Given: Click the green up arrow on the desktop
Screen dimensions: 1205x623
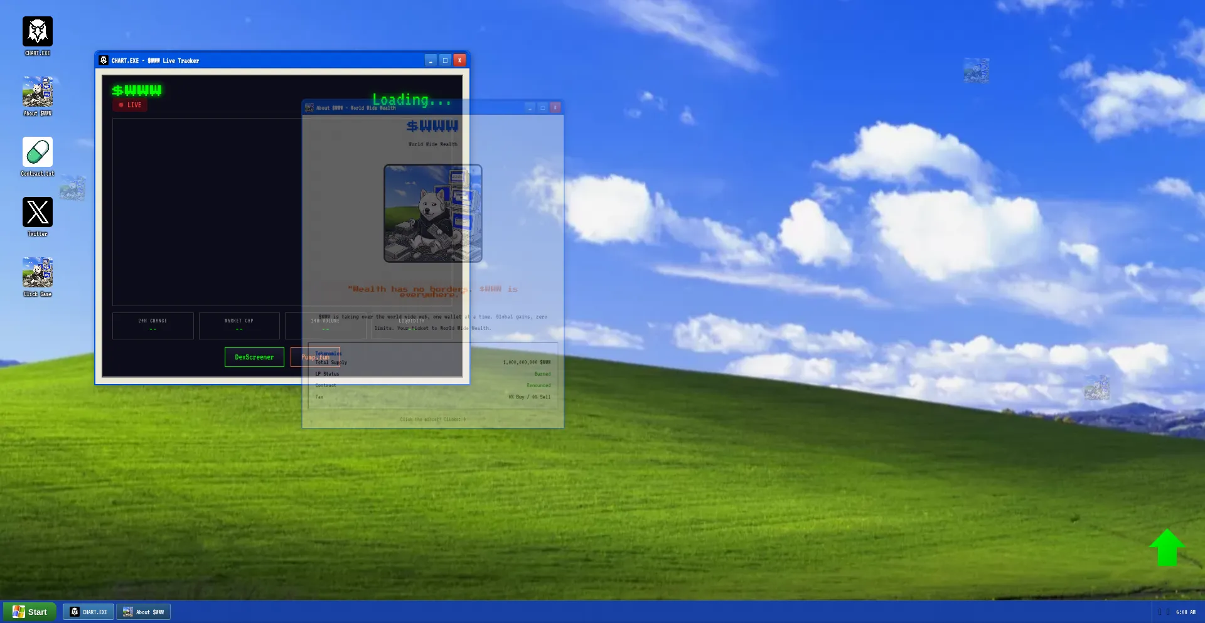Looking at the screenshot, I should (1167, 547).
